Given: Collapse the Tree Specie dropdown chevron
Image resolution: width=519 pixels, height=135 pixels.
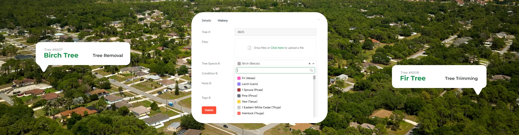Looking at the screenshot, I should (313, 64).
